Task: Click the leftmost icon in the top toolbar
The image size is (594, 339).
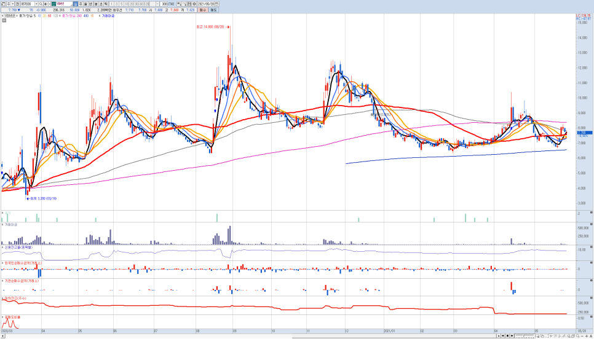Action: (x=3, y=4)
